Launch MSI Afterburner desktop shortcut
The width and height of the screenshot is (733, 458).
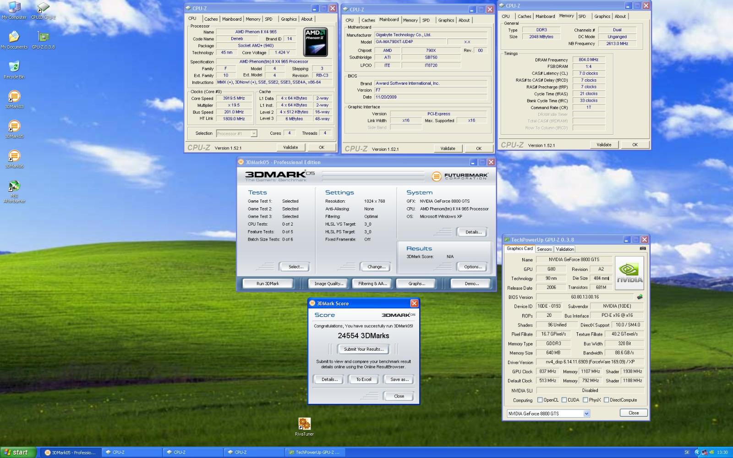click(x=14, y=191)
